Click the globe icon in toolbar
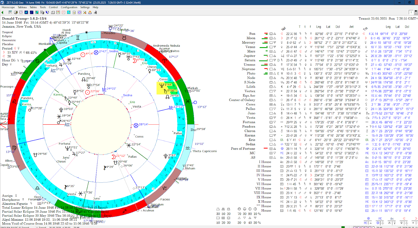418x228 pixels. [16, 12]
